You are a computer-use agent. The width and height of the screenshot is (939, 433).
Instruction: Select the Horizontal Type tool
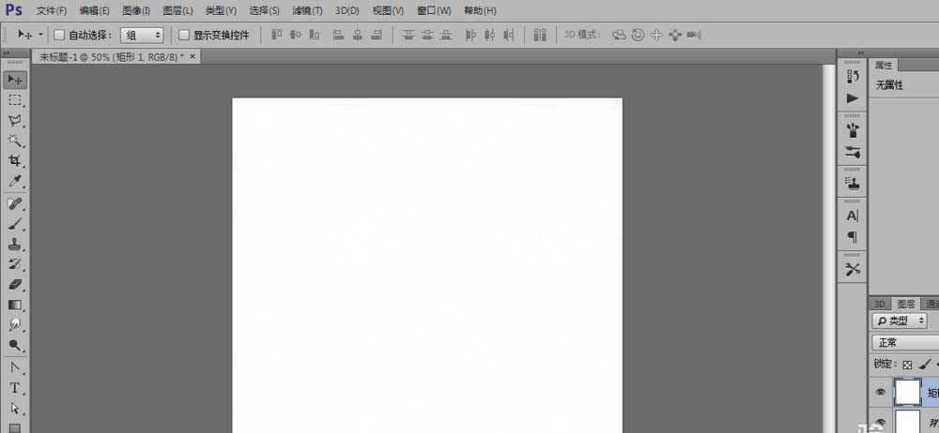click(x=15, y=388)
